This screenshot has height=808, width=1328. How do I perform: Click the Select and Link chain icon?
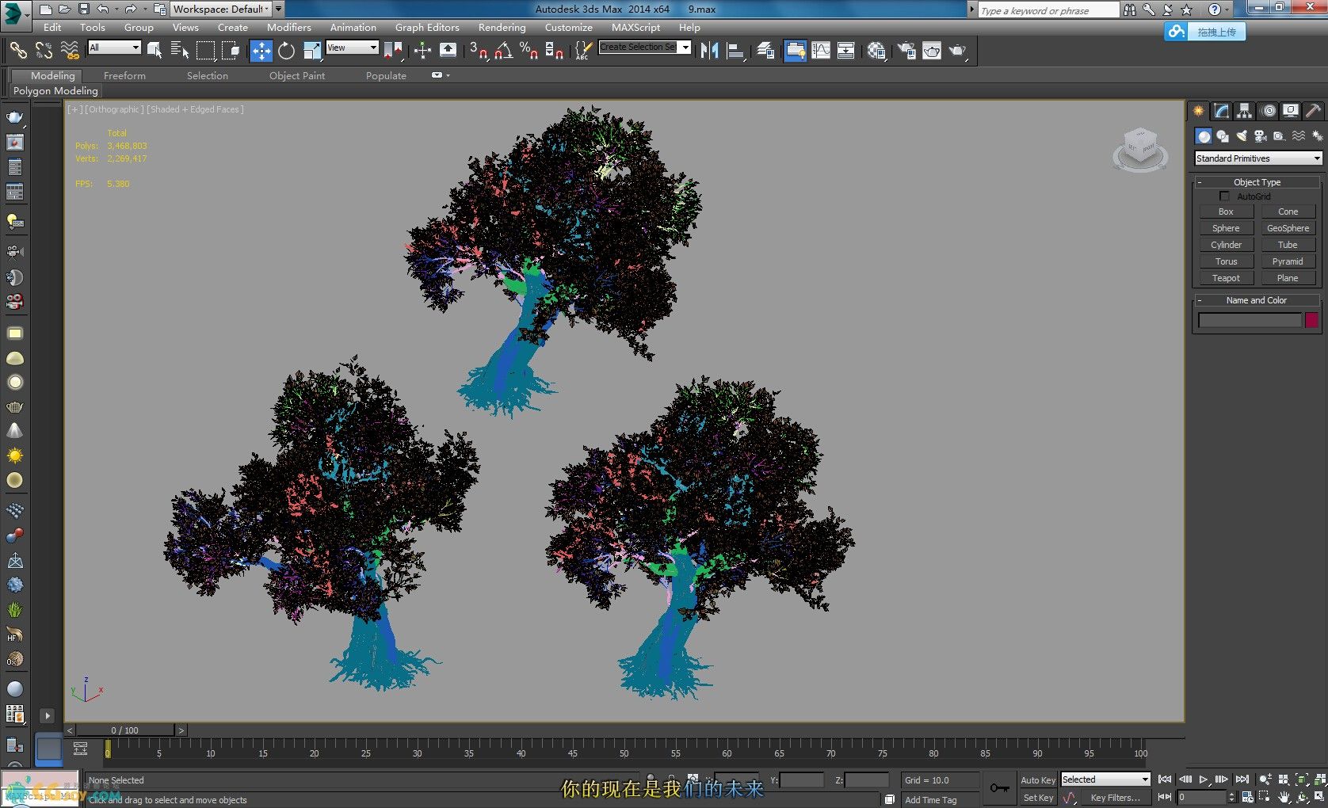click(17, 51)
